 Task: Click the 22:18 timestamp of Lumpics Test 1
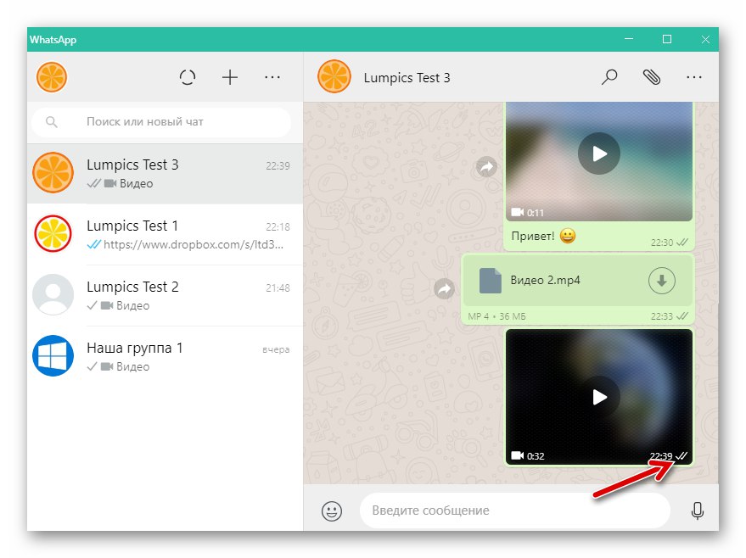(x=278, y=227)
